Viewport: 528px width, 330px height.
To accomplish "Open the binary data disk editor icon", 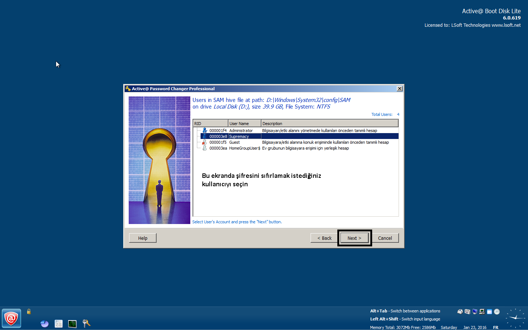I will (x=59, y=324).
